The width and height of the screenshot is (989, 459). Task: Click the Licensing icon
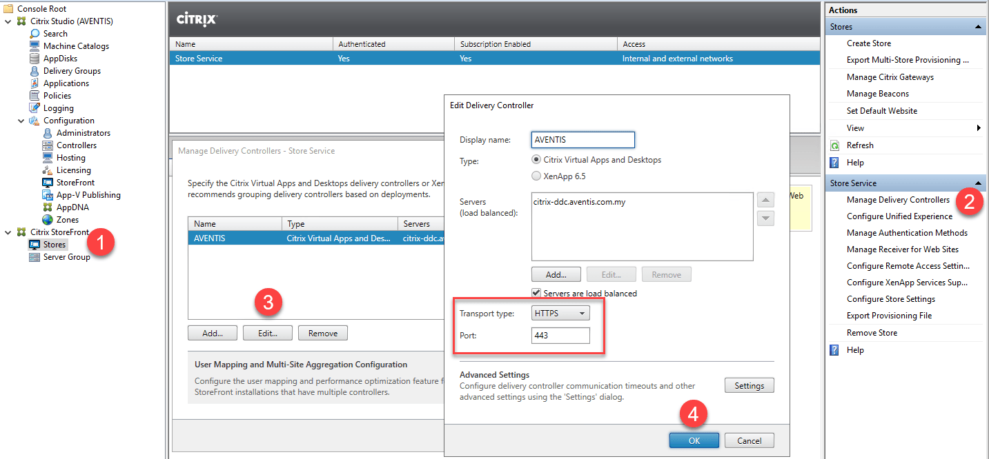(48, 170)
